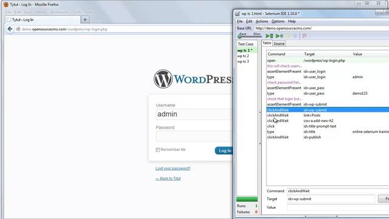The image size is (389, 219).
Task: Select comment row 'check that login but...'
Action: click(328, 99)
